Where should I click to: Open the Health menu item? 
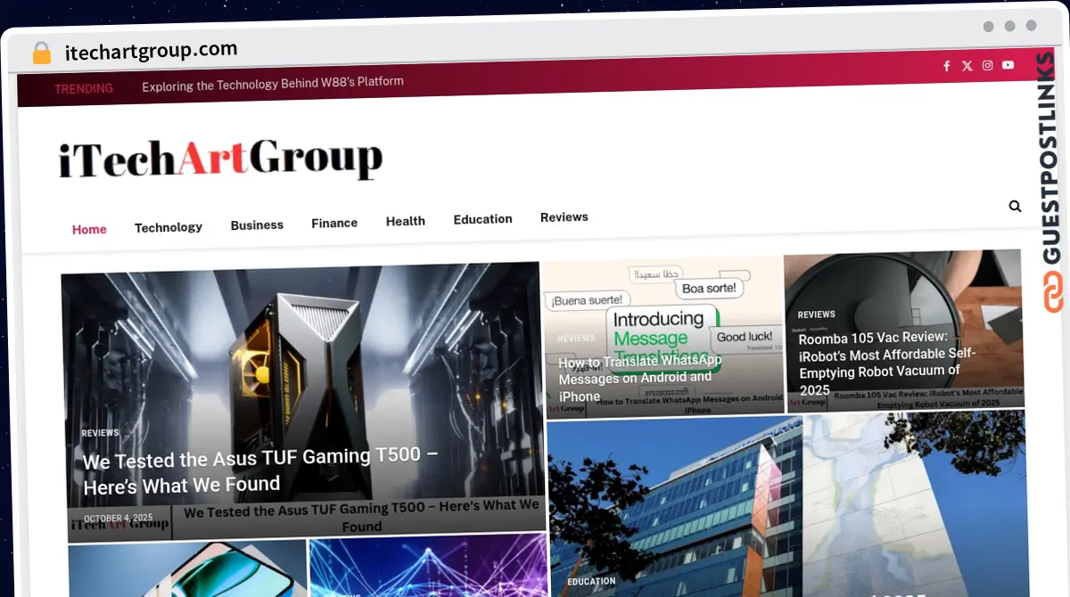click(406, 221)
